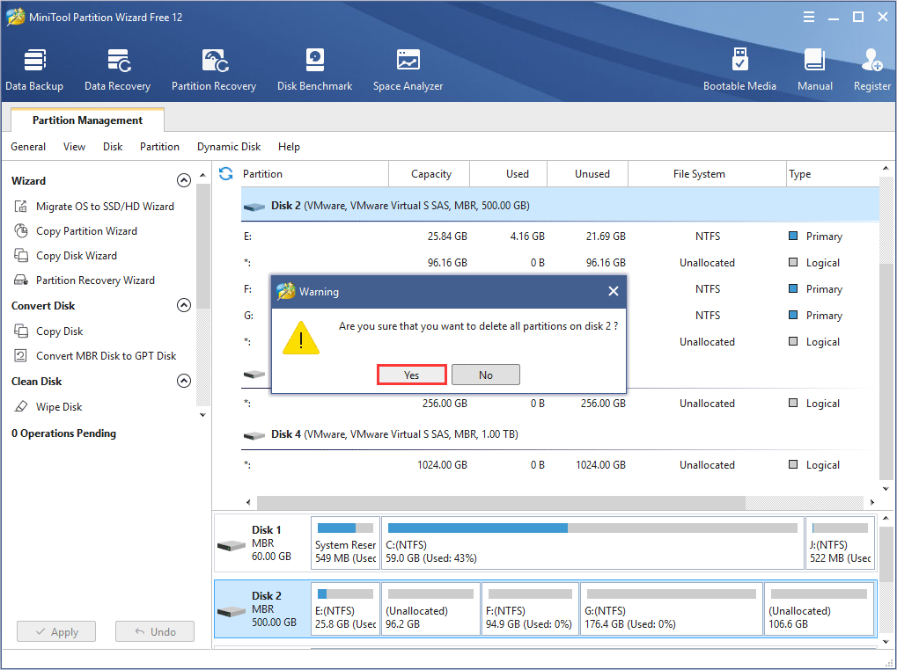The height and width of the screenshot is (670, 897).
Task: Click the Undo button
Action: pos(155,631)
